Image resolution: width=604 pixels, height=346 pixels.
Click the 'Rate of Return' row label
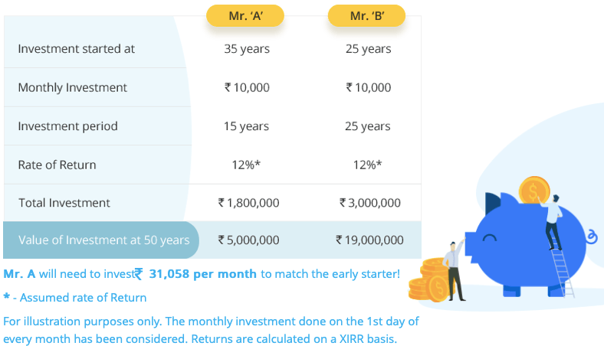[57, 165]
